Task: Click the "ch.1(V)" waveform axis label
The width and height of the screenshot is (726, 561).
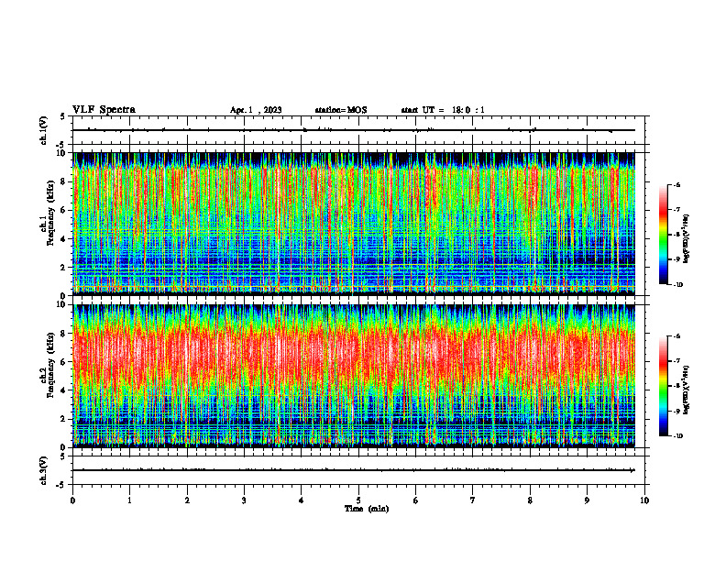Action: point(44,130)
